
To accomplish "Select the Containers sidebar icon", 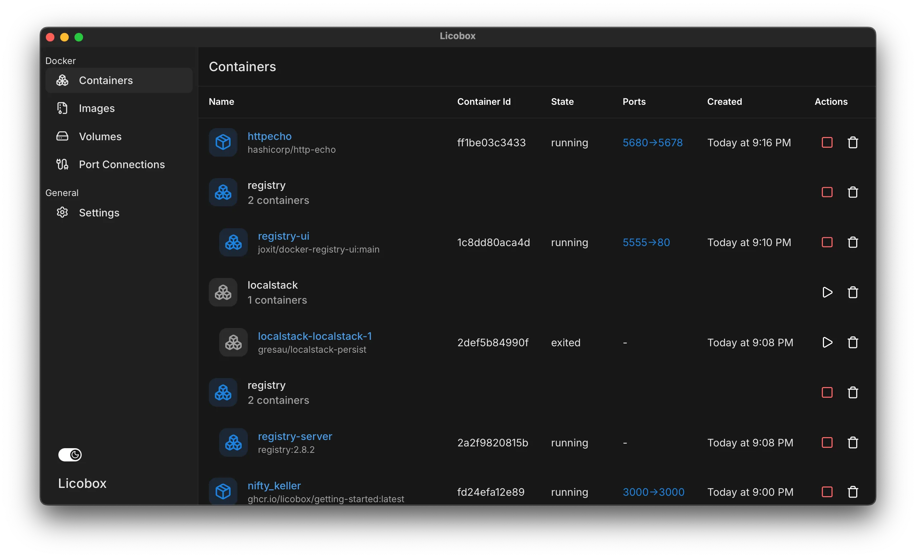I will [62, 80].
